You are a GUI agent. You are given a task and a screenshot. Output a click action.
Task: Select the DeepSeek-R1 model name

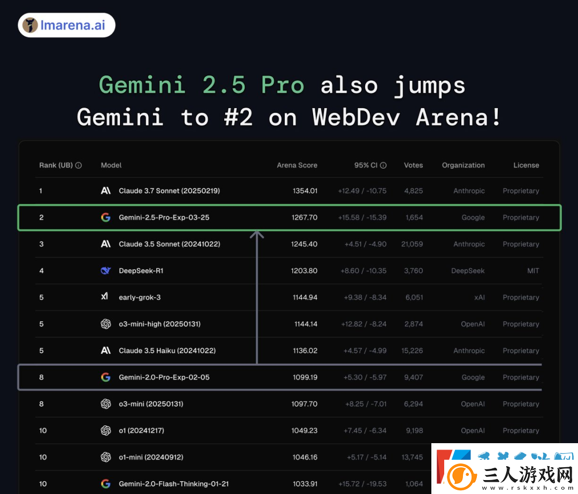click(x=141, y=271)
